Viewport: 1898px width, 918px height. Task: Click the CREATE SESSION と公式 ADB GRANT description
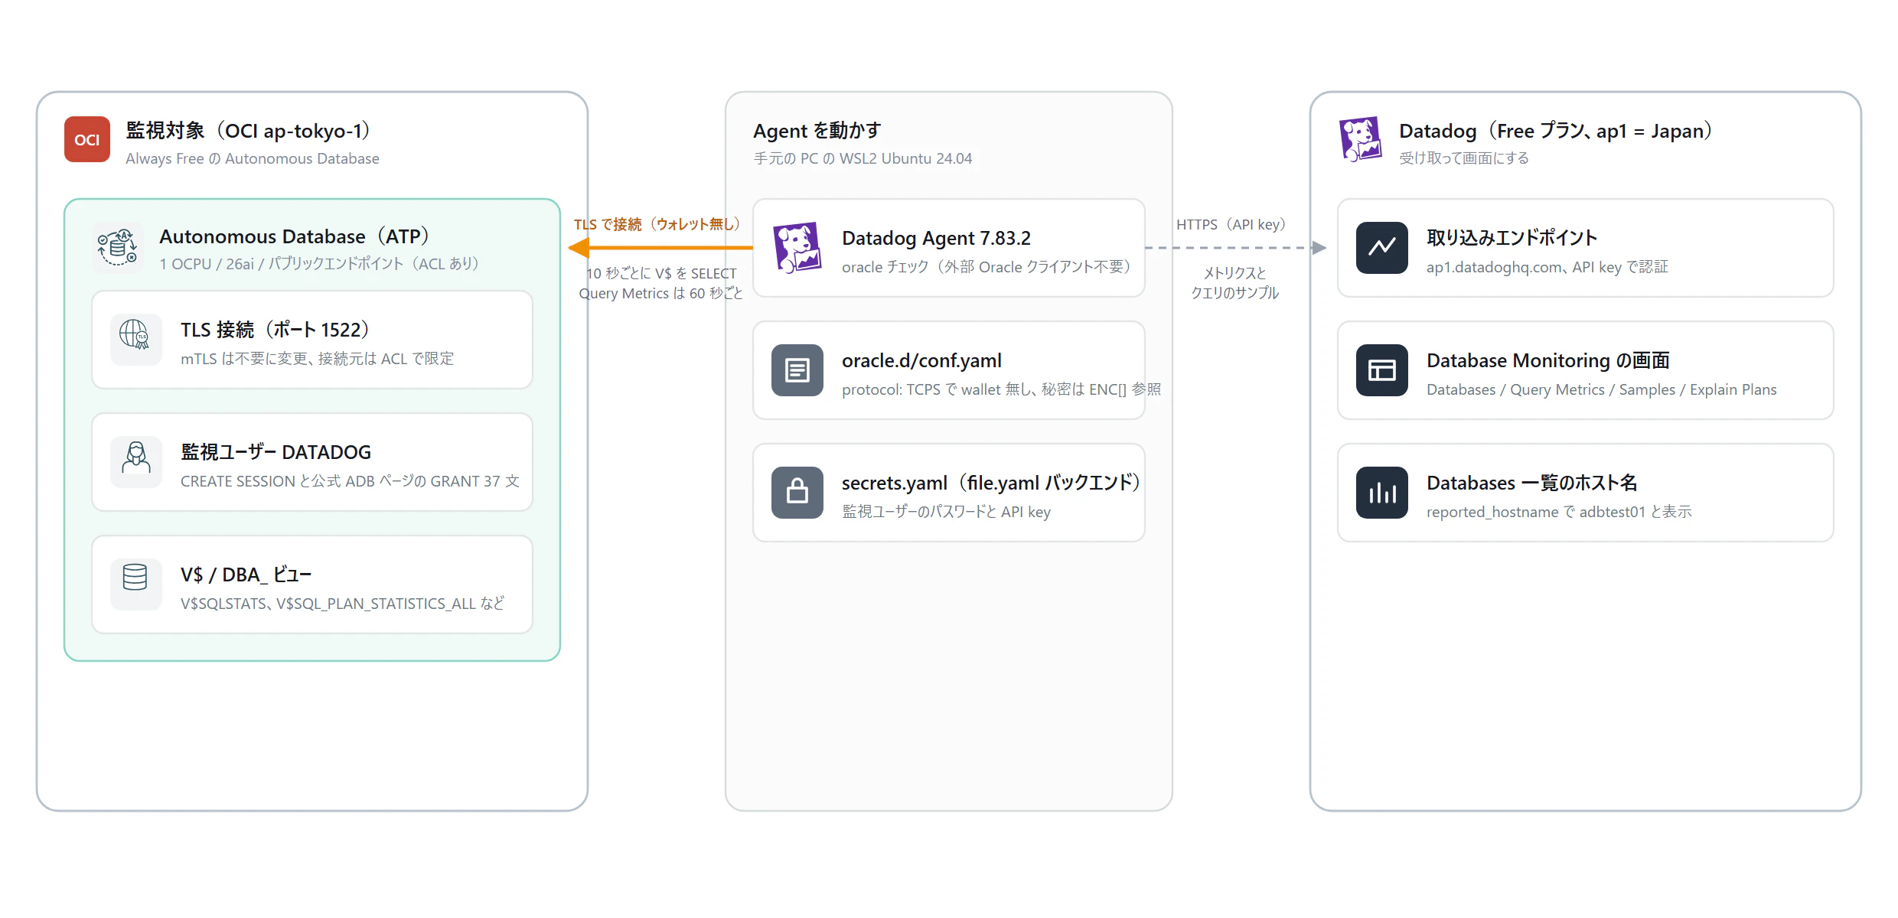(x=350, y=481)
